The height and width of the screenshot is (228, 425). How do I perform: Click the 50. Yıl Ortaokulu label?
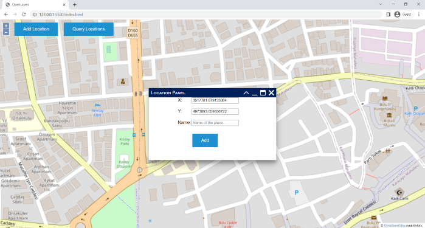point(22,116)
